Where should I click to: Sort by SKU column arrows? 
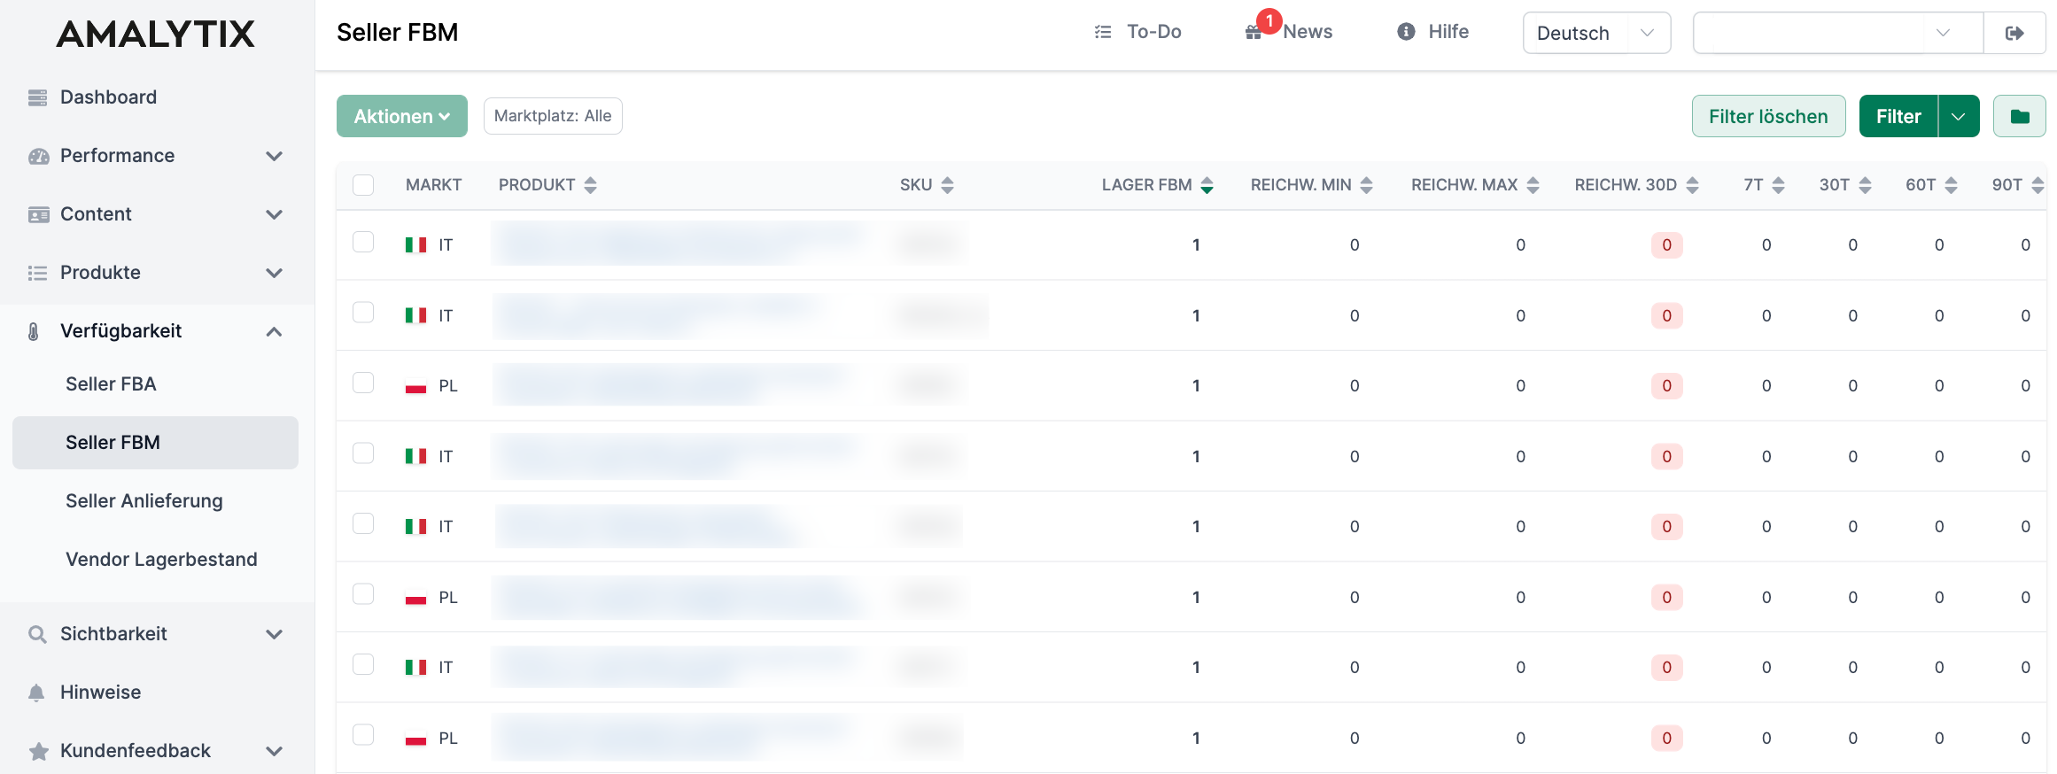pyautogui.click(x=948, y=185)
